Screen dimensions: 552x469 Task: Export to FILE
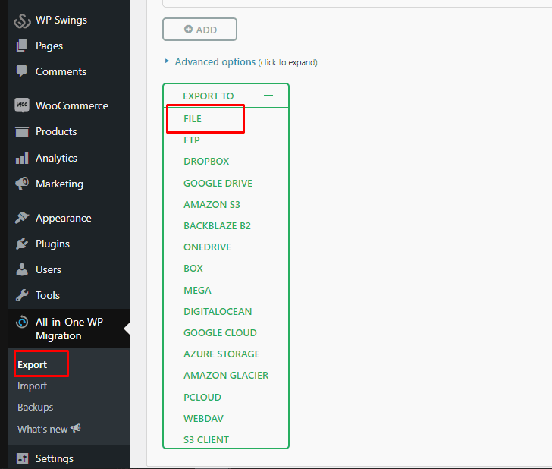(193, 118)
